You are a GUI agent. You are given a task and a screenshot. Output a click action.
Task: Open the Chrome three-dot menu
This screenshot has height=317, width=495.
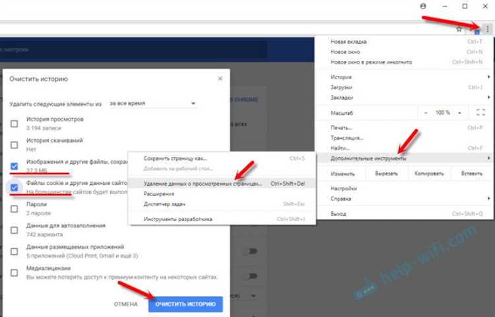[x=488, y=29]
